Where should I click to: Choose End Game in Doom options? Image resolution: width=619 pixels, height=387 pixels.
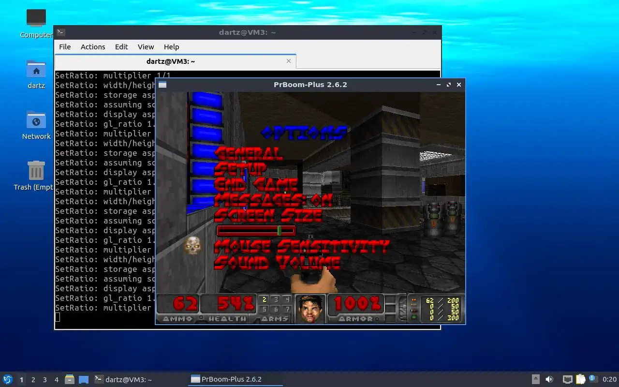pyautogui.click(x=256, y=184)
